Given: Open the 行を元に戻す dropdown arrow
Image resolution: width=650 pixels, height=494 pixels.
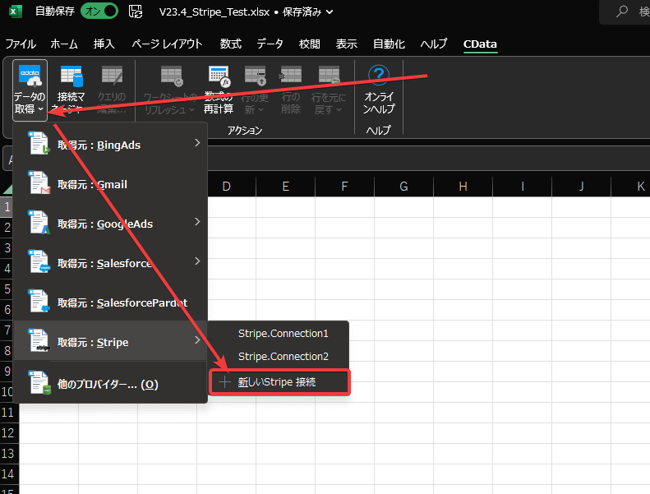Looking at the screenshot, I should pyautogui.click(x=339, y=110).
